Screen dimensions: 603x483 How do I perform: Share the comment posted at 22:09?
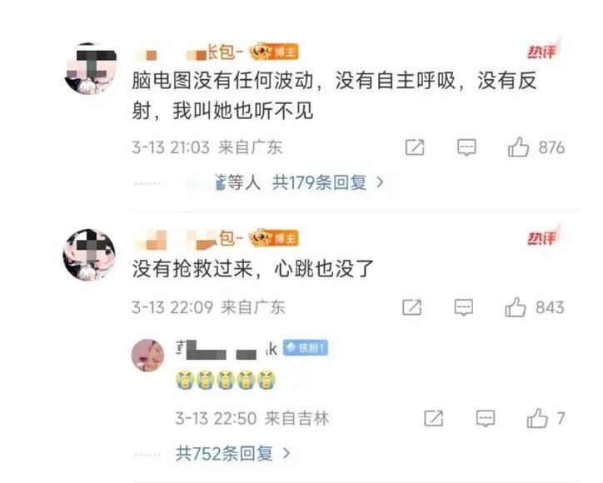click(x=411, y=307)
